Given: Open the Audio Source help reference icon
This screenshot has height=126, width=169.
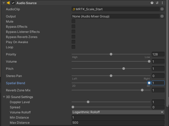Looking at the screenshot, I should (152, 3).
